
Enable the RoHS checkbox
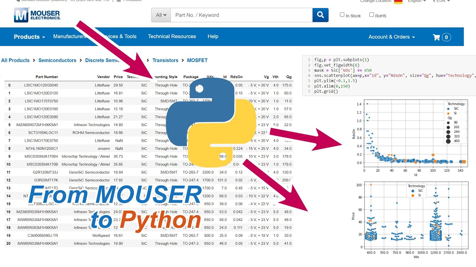pos(372,15)
